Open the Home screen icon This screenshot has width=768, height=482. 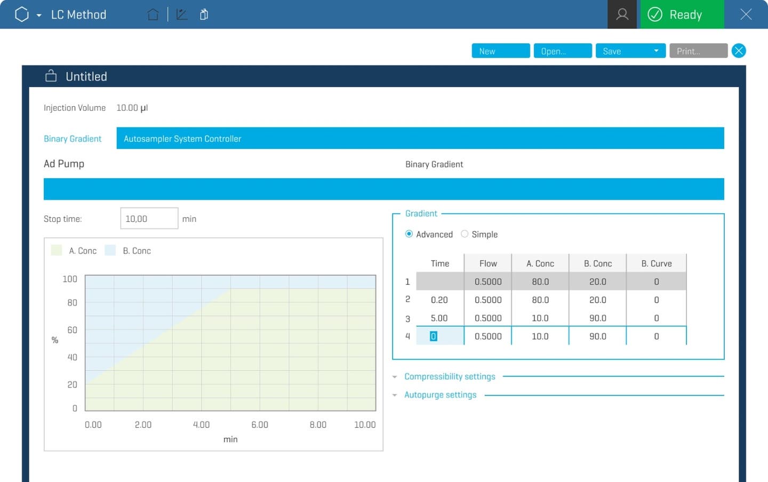(153, 14)
